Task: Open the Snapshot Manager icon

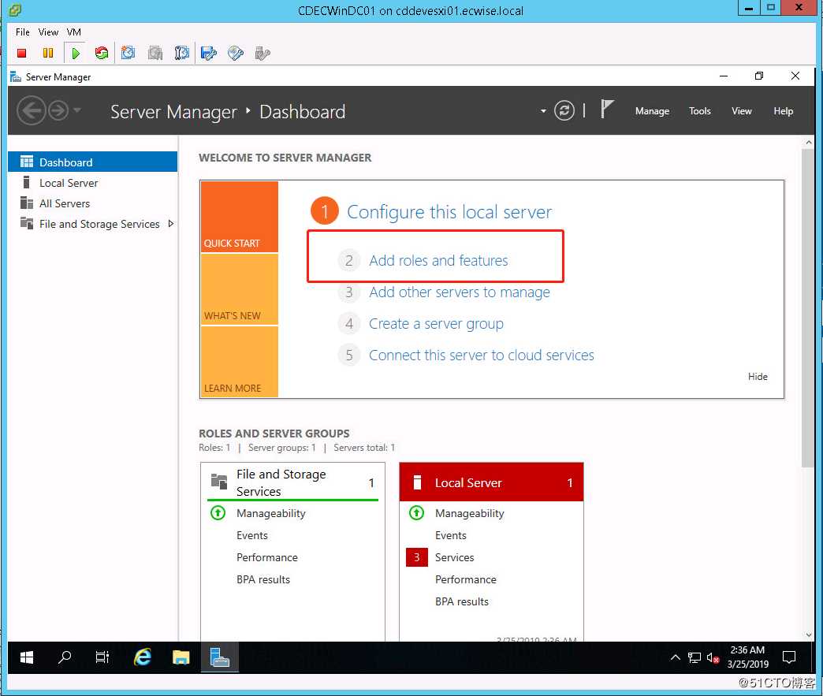Action: (x=181, y=53)
